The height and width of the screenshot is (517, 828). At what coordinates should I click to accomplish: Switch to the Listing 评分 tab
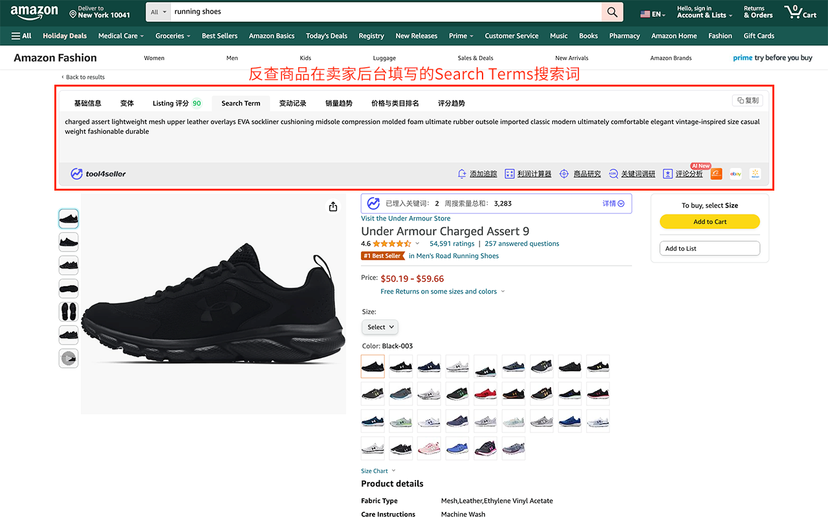pos(177,103)
